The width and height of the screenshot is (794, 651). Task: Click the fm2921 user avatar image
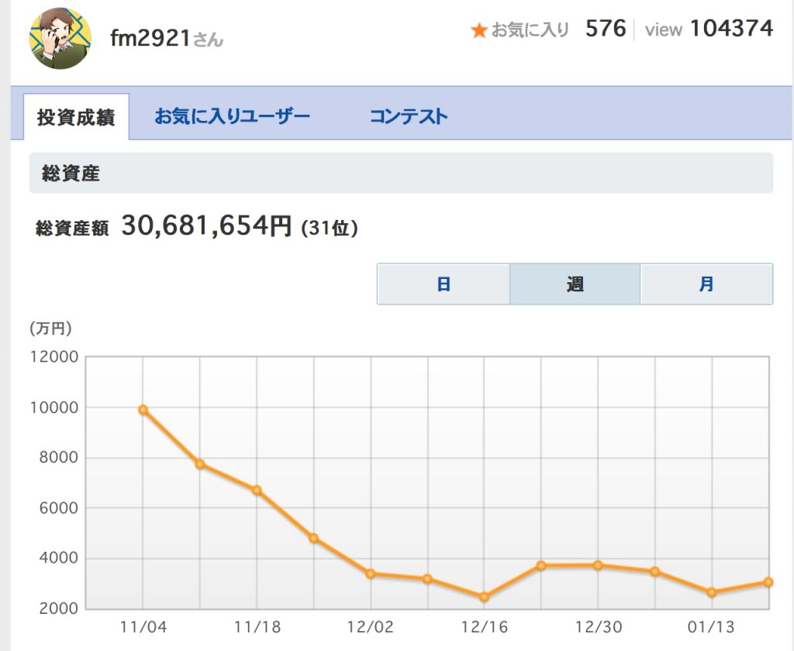pos(60,37)
